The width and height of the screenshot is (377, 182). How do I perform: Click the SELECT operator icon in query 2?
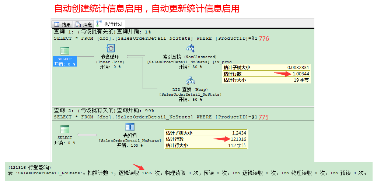click(x=65, y=129)
